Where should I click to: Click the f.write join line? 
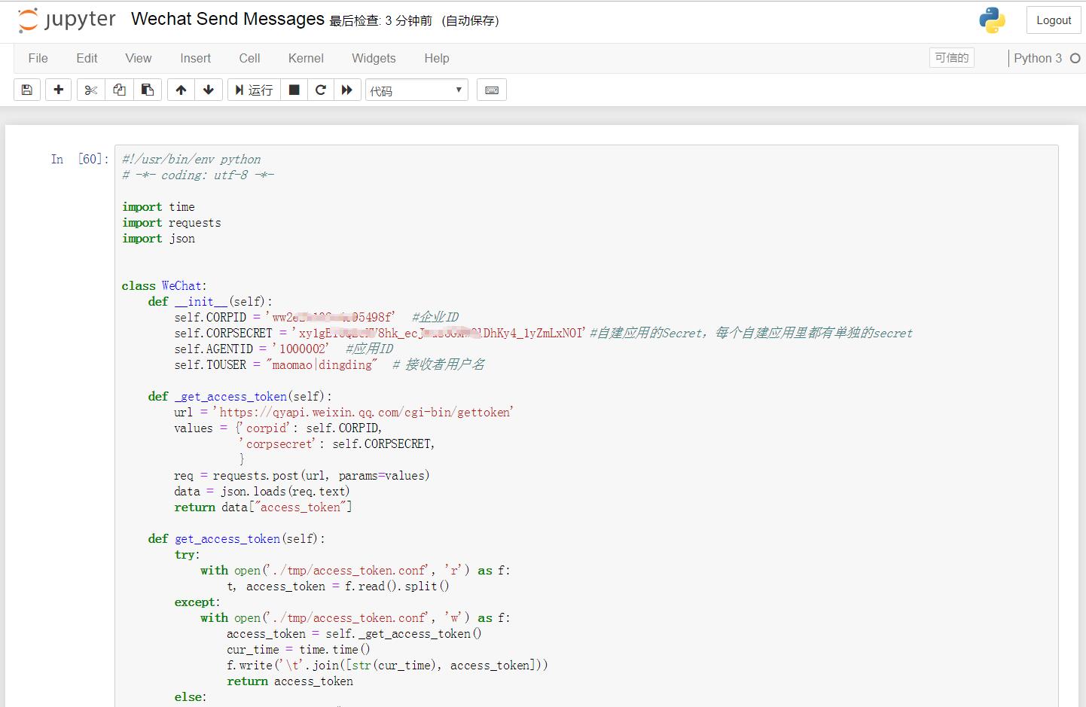[387, 665]
